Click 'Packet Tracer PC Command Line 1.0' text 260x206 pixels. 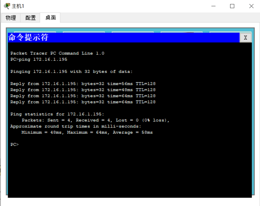tap(57, 53)
